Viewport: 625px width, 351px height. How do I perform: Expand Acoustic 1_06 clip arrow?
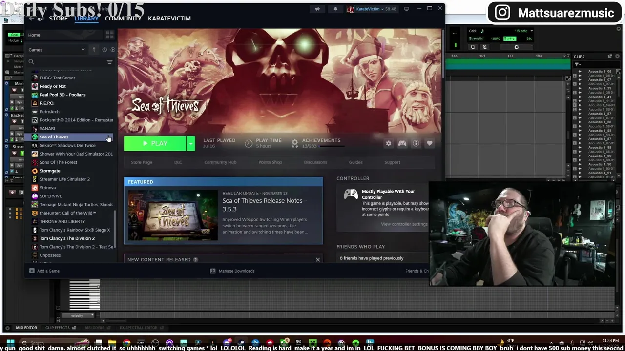point(580,72)
